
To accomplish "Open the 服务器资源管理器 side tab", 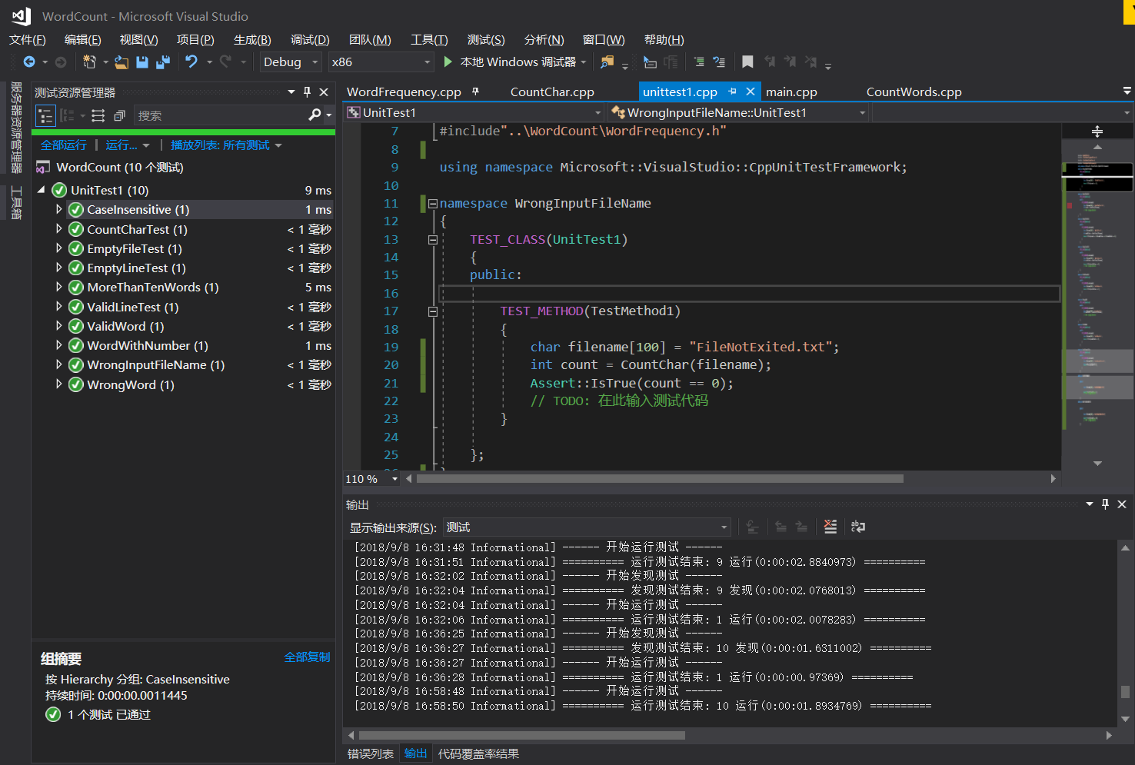I will pyautogui.click(x=16, y=127).
